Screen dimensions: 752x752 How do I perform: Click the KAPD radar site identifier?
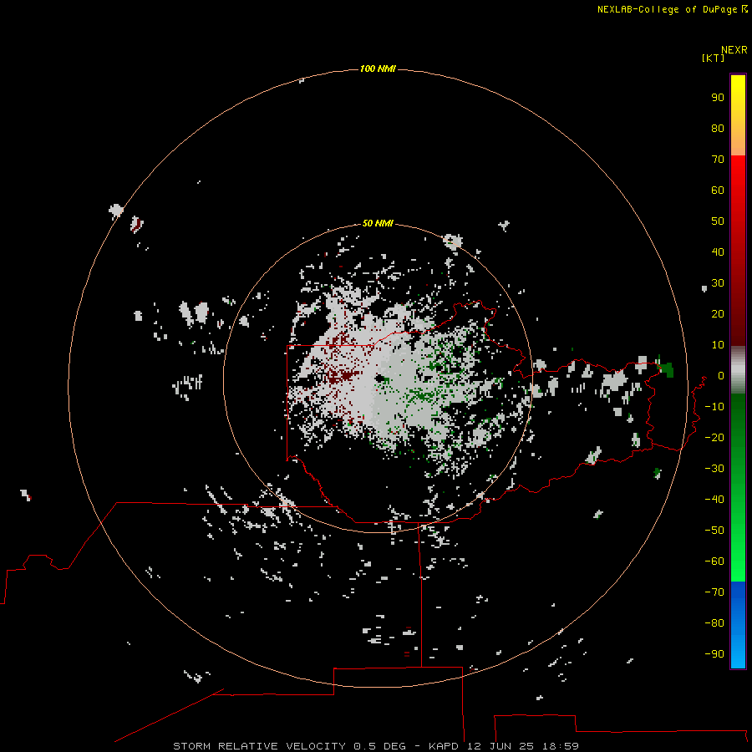[445, 746]
